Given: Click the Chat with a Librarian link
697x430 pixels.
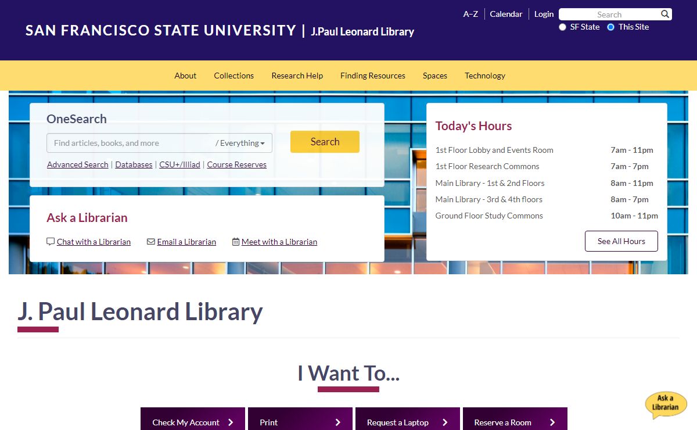Looking at the screenshot, I should point(94,242).
